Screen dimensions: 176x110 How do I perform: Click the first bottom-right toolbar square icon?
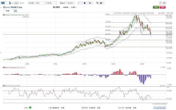tap(155, 108)
